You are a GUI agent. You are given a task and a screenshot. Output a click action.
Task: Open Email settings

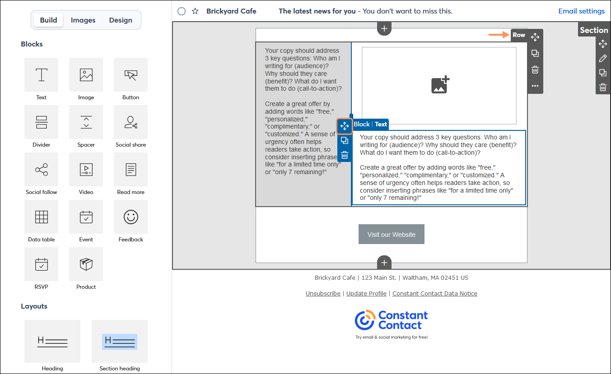coord(581,11)
